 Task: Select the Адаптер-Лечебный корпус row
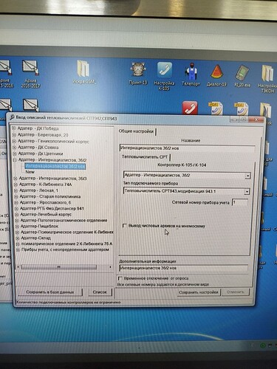point(46,214)
